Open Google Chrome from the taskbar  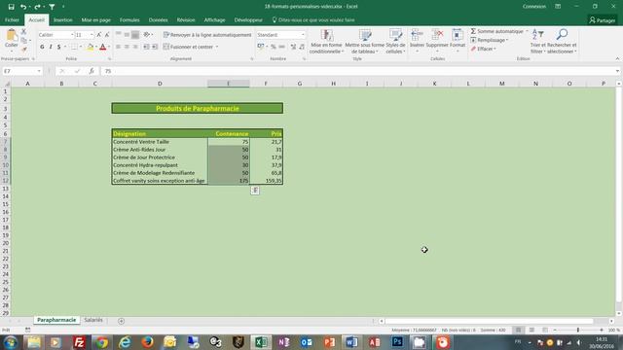pyautogui.click(x=101, y=341)
